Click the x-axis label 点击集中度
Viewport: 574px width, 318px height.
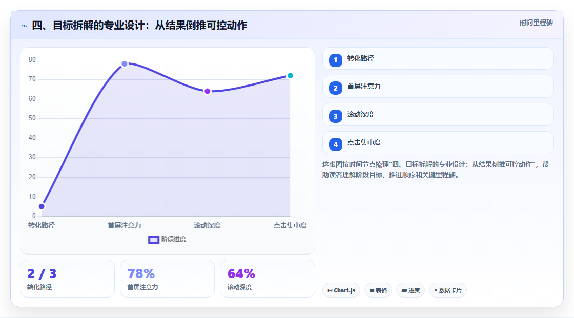coord(290,225)
